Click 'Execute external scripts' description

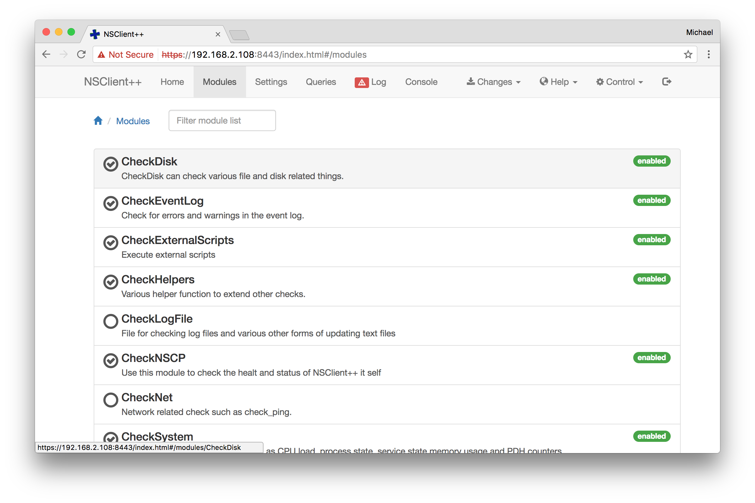point(169,255)
